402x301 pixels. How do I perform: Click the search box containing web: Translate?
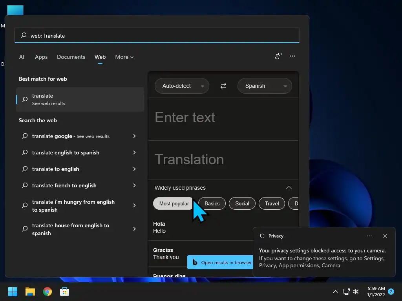tap(157, 35)
